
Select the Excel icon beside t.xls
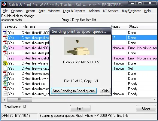pos(5,84)
